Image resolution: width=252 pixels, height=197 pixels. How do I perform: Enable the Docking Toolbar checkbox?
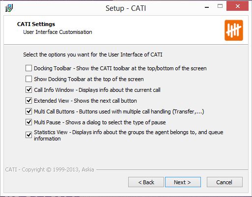coord(28,68)
